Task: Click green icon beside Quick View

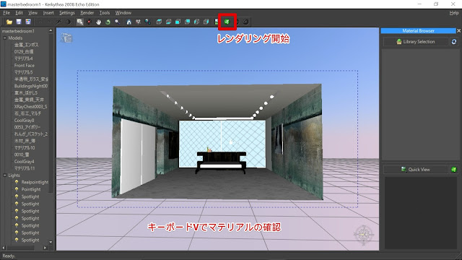Action: (454, 170)
